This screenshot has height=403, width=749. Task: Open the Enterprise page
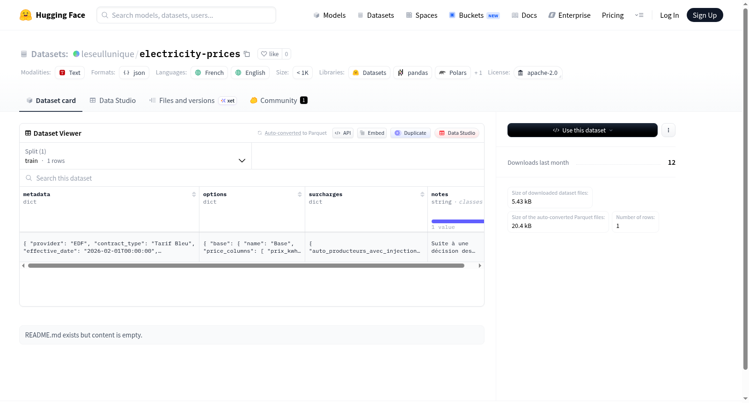point(569,15)
